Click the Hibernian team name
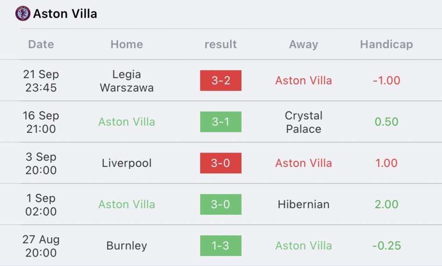 pyautogui.click(x=303, y=204)
